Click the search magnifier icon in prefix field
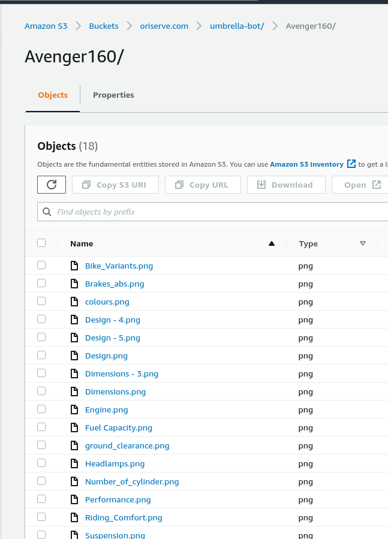 47,212
